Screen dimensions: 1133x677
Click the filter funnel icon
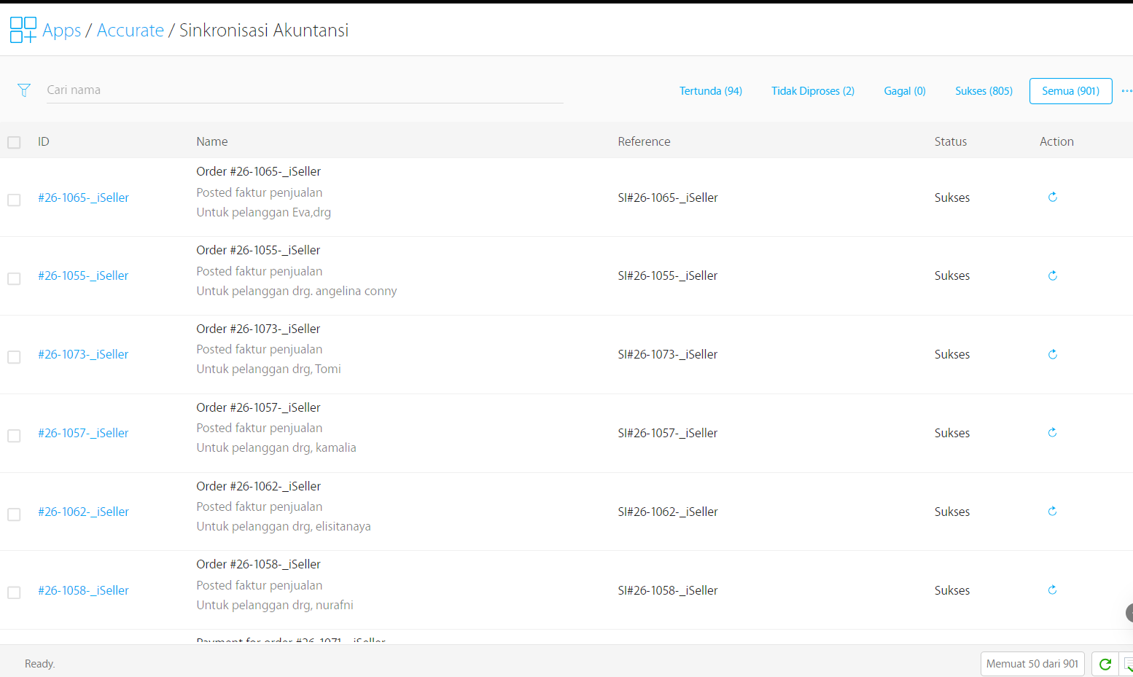click(x=24, y=90)
